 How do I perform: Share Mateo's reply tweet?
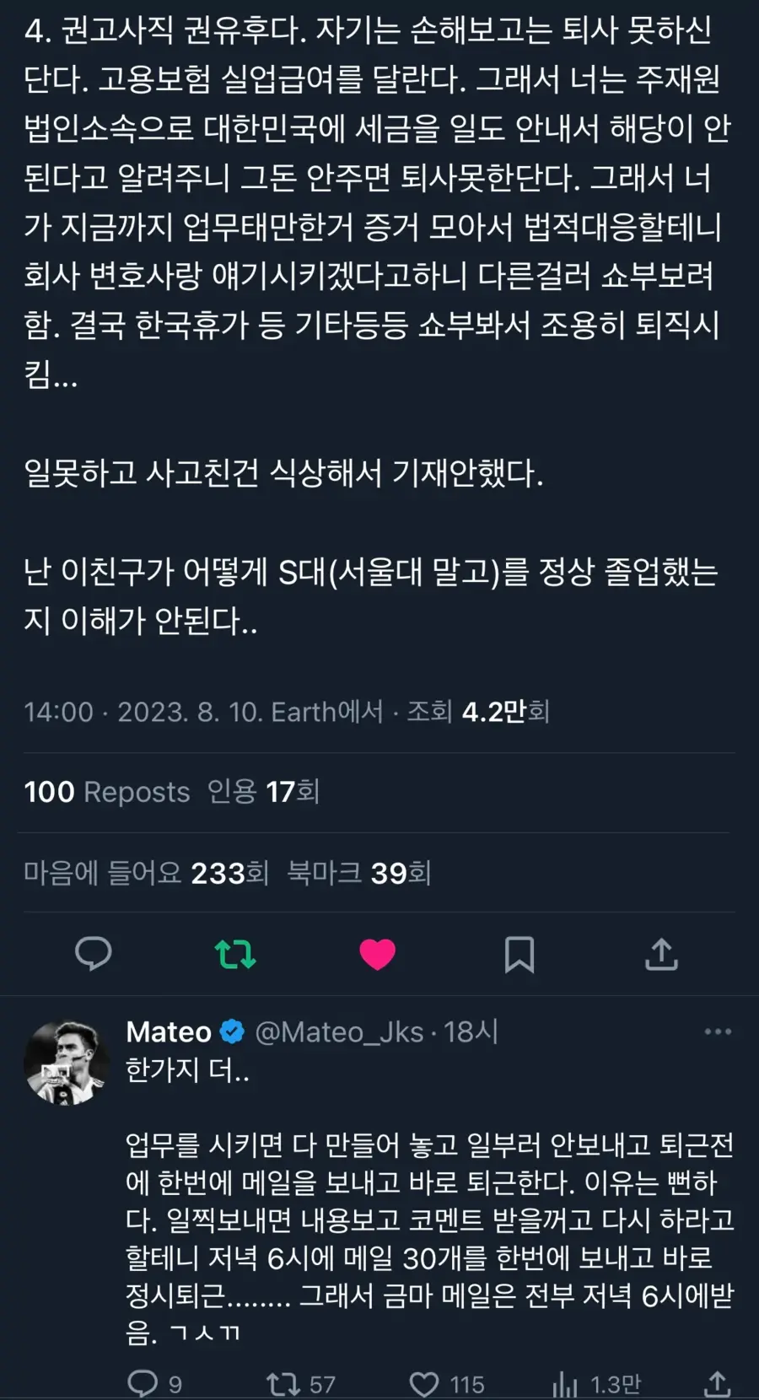pos(716,1384)
